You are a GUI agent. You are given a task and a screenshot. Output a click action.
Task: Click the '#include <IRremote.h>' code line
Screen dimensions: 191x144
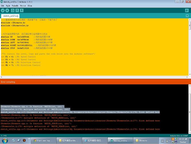point(13,23)
